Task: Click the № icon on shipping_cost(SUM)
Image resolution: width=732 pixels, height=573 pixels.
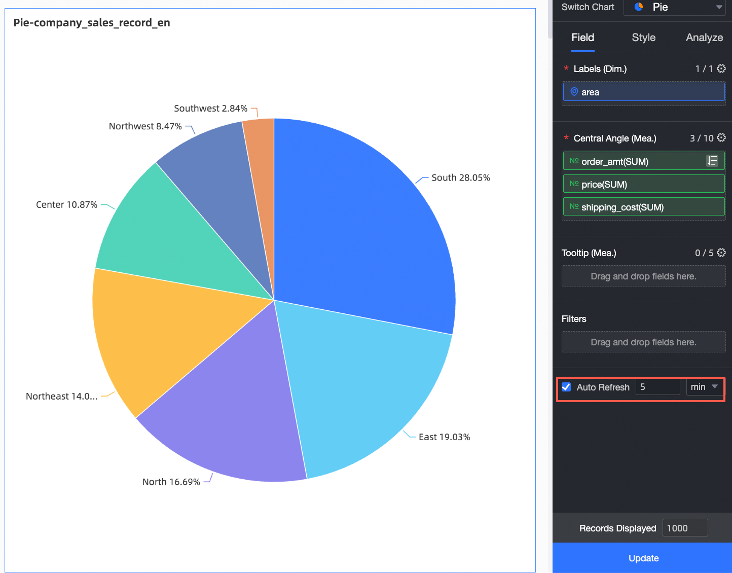Action: (x=573, y=206)
